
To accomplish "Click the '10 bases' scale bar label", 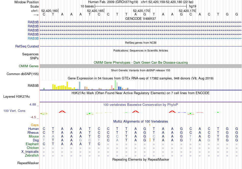I will 87,6.
